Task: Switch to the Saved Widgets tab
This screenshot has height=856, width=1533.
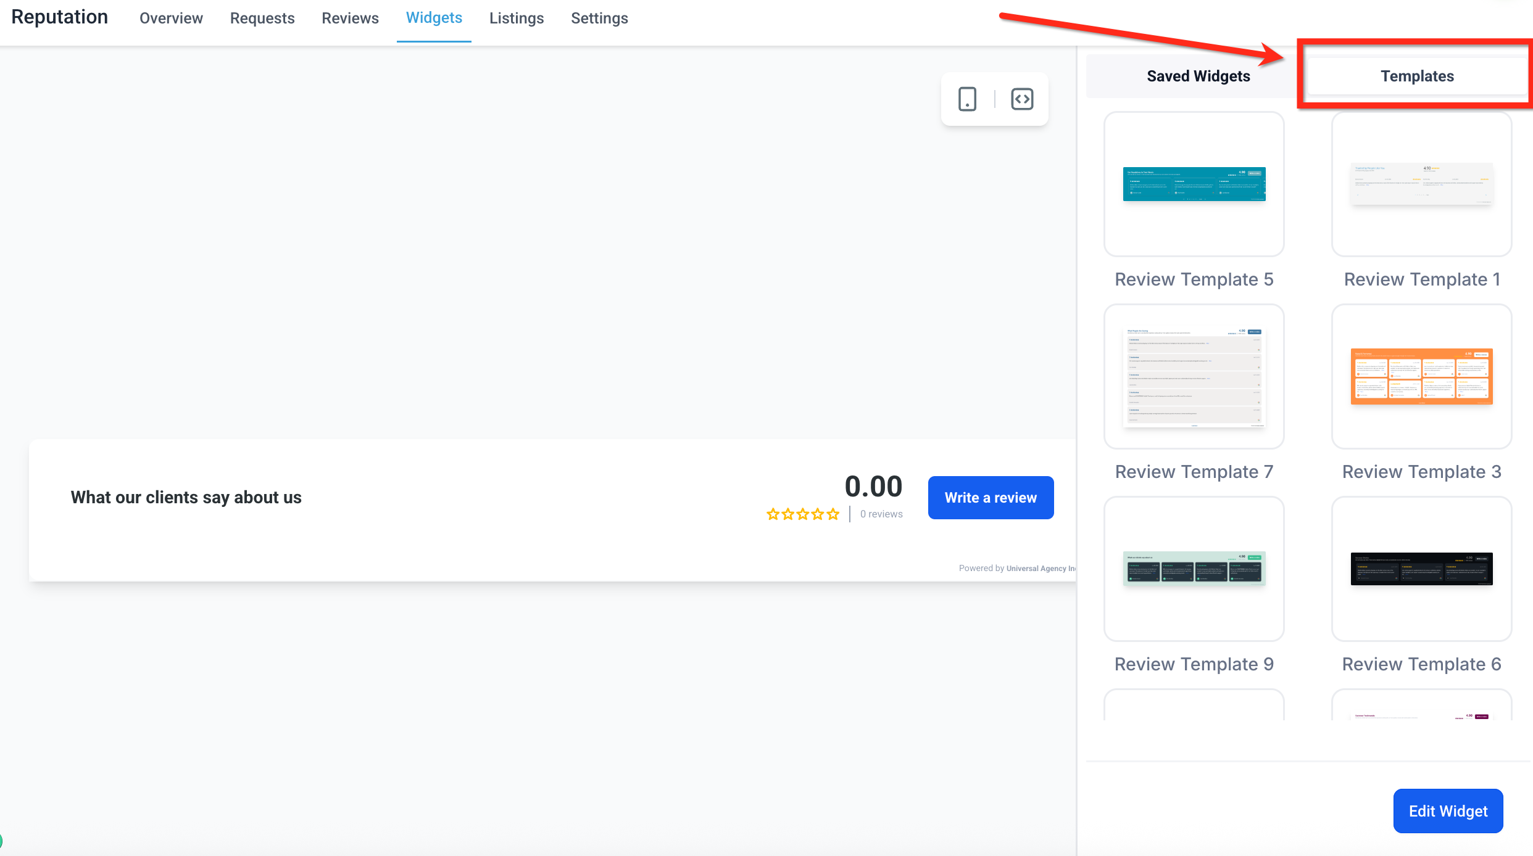Action: [1198, 76]
